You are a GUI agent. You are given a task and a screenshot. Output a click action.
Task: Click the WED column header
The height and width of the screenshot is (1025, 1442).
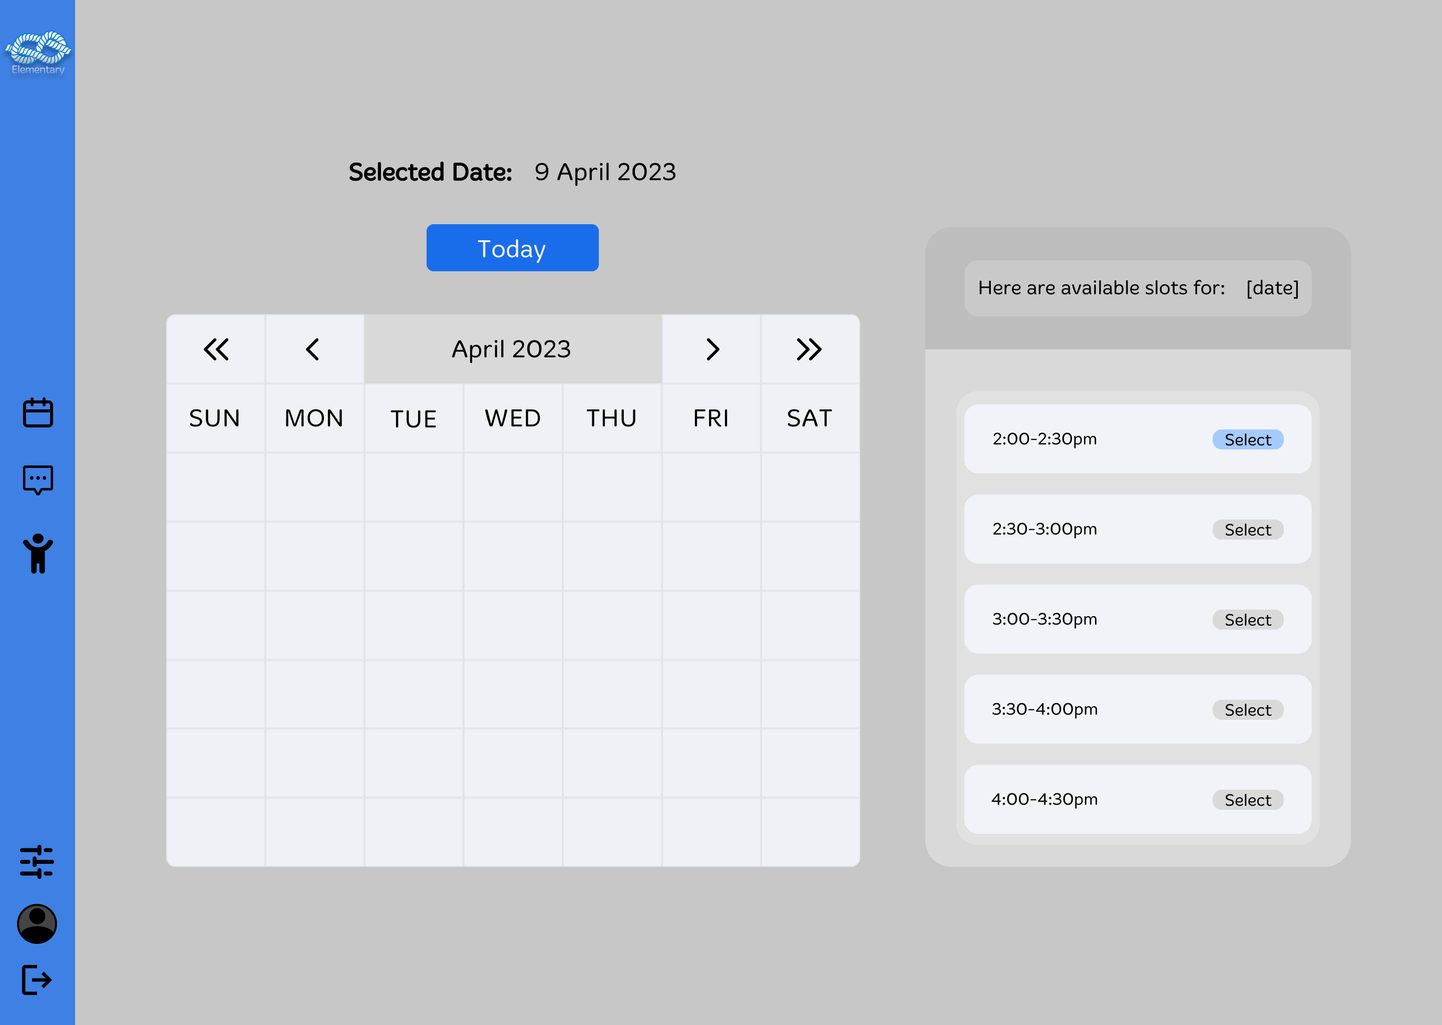513,418
